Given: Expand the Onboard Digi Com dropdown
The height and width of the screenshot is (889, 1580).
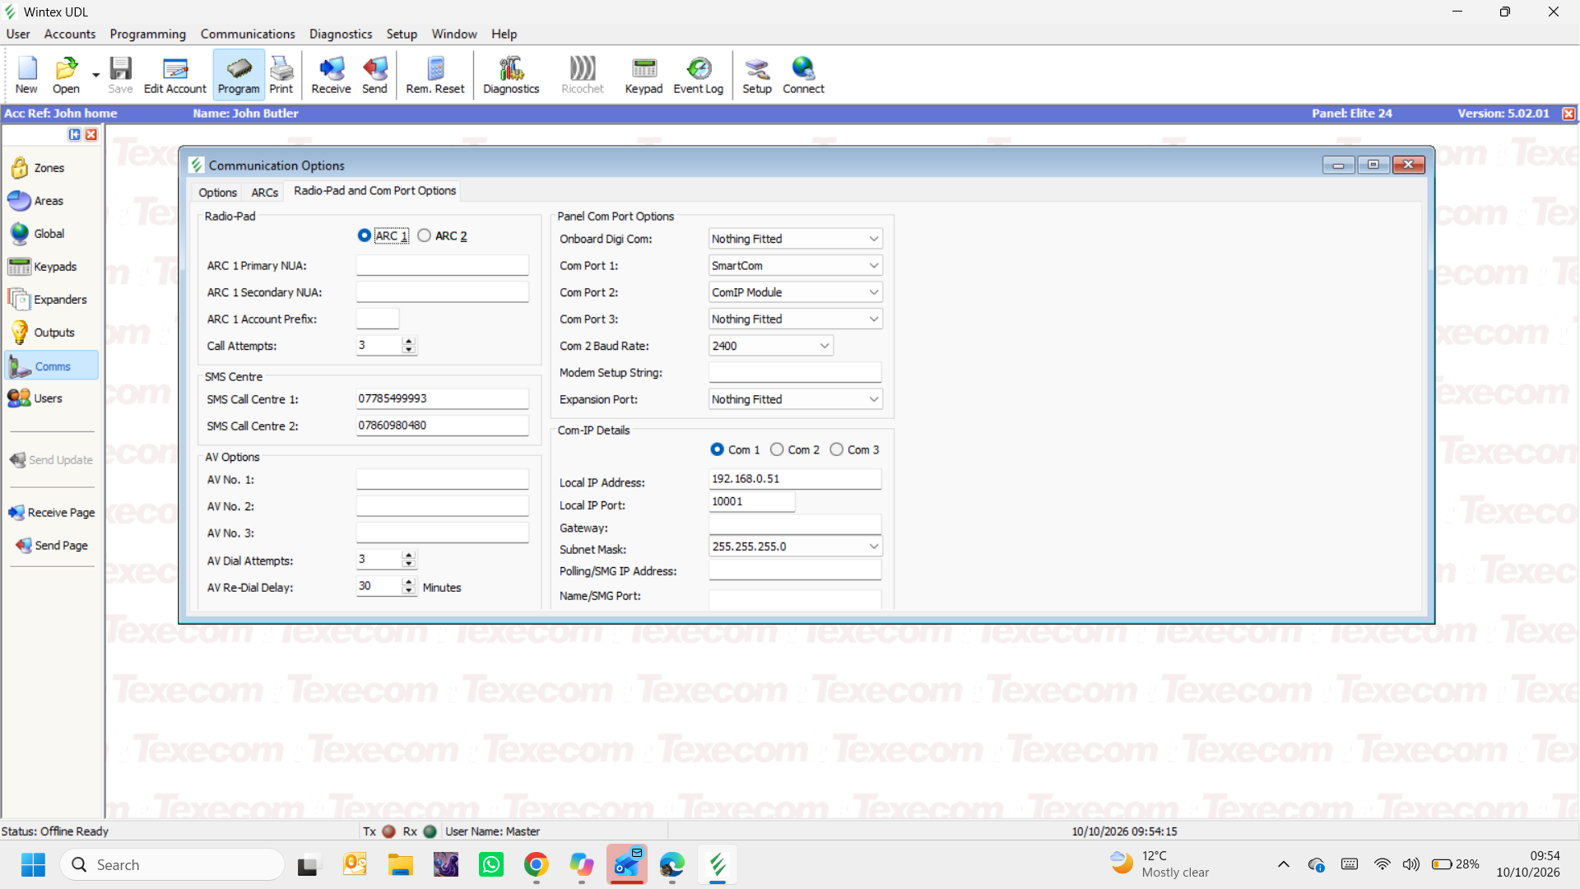Looking at the screenshot, I should pyautogui.click(x=873, y=239).
